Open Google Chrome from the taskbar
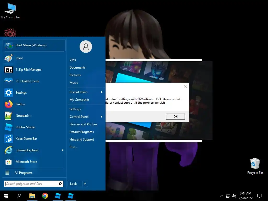The height and width of the screenshot is (201, 268). pos(45,196)
